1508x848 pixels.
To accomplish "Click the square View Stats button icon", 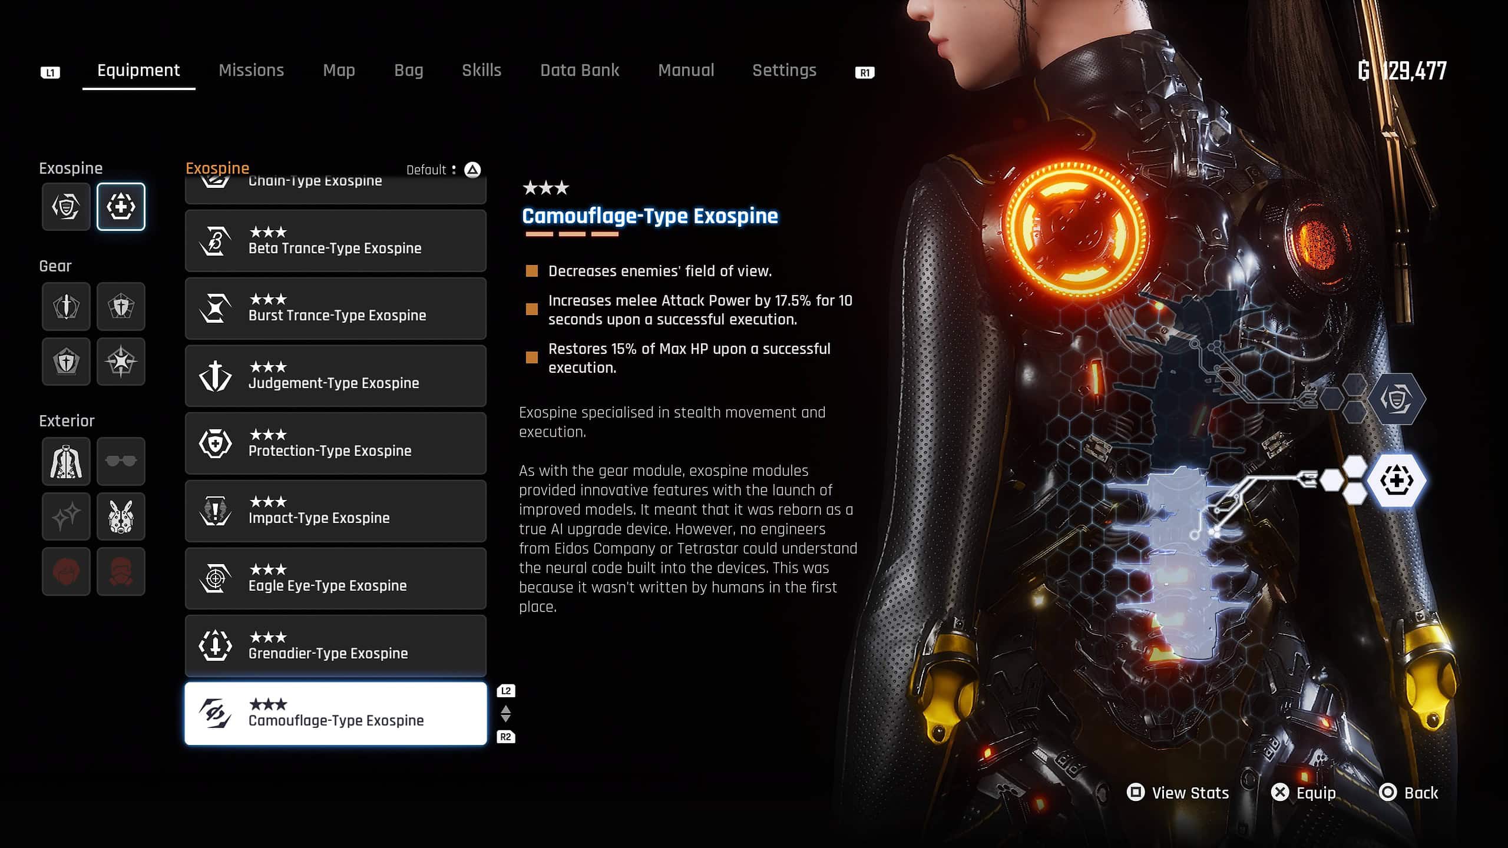I will coord(1135,792).
